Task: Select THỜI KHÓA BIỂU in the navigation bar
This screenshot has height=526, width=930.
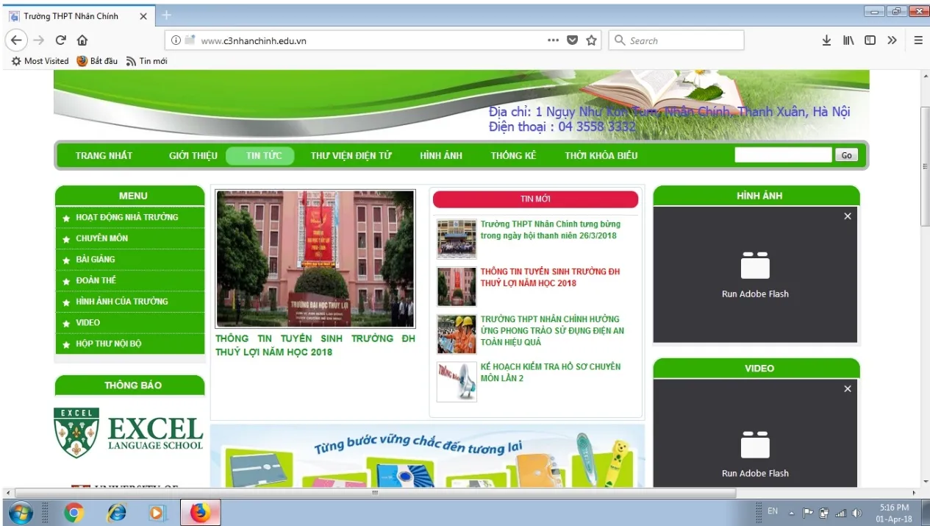Action: click(601, 156)
